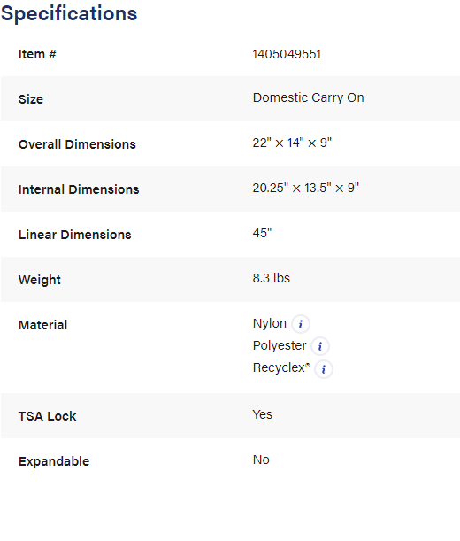Show info for Recyclex material

[x=324, y=369]
